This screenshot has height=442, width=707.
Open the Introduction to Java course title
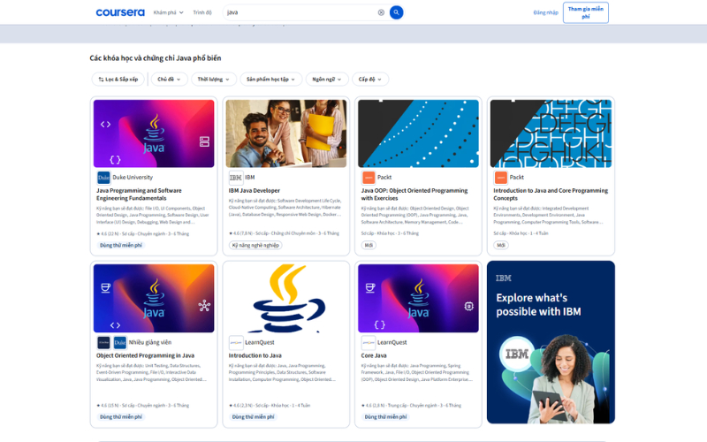coord(255,356)
